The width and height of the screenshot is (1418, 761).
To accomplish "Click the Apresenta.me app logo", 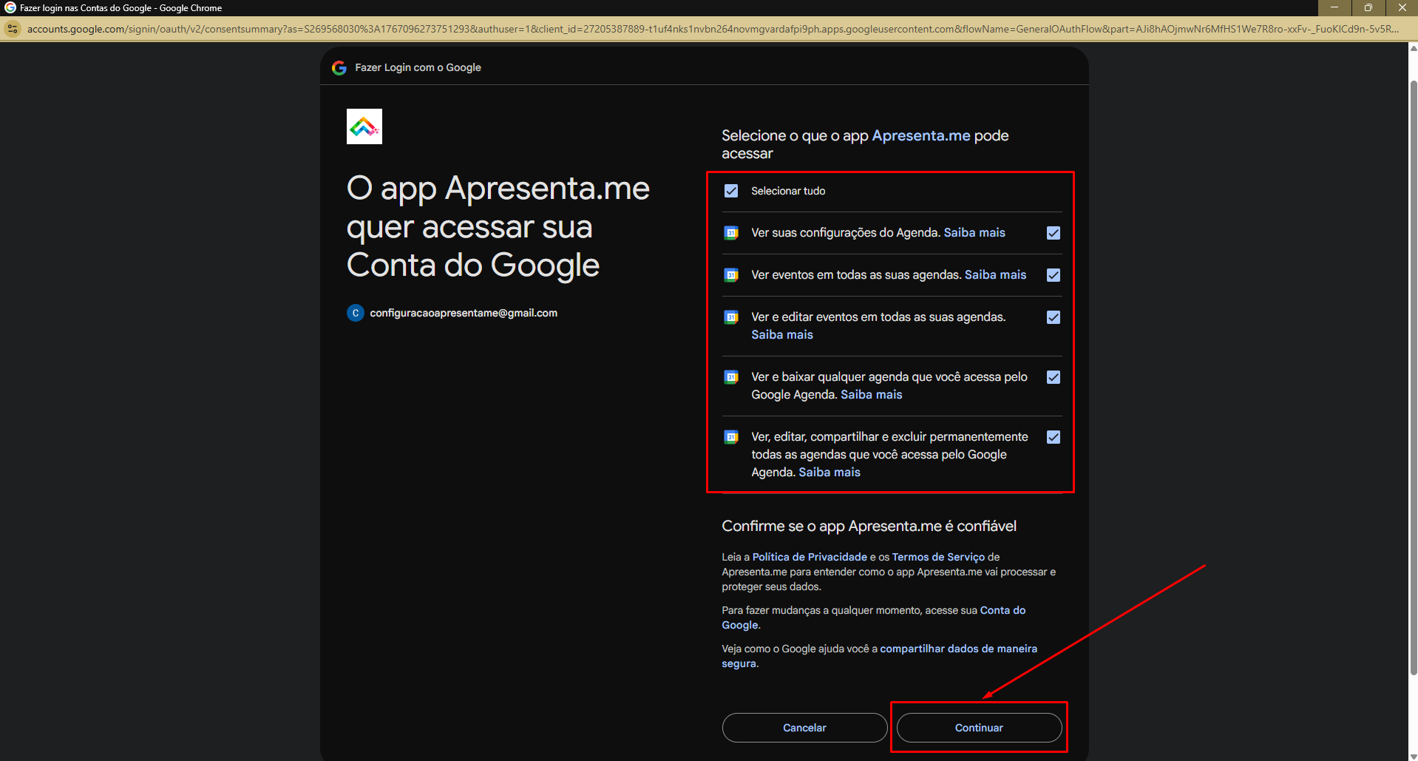I will 364,126.
